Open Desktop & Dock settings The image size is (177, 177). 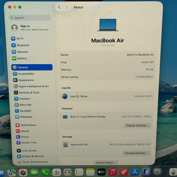27,92
